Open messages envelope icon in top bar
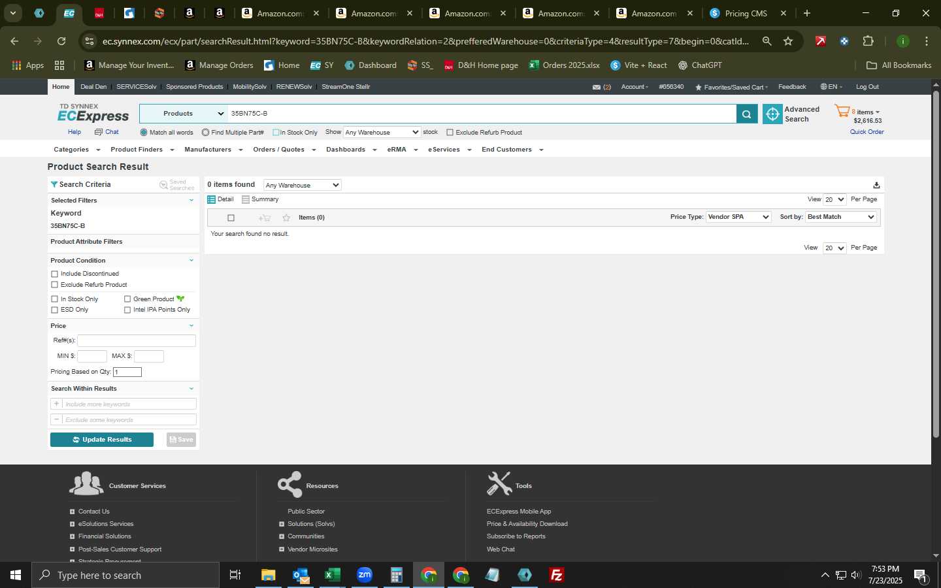The image size is (941, 588). click(597, 87)
